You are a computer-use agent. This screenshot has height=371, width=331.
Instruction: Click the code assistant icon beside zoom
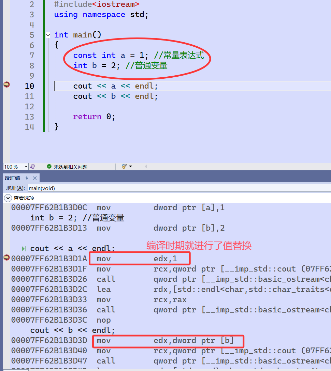tap(33, 167)
